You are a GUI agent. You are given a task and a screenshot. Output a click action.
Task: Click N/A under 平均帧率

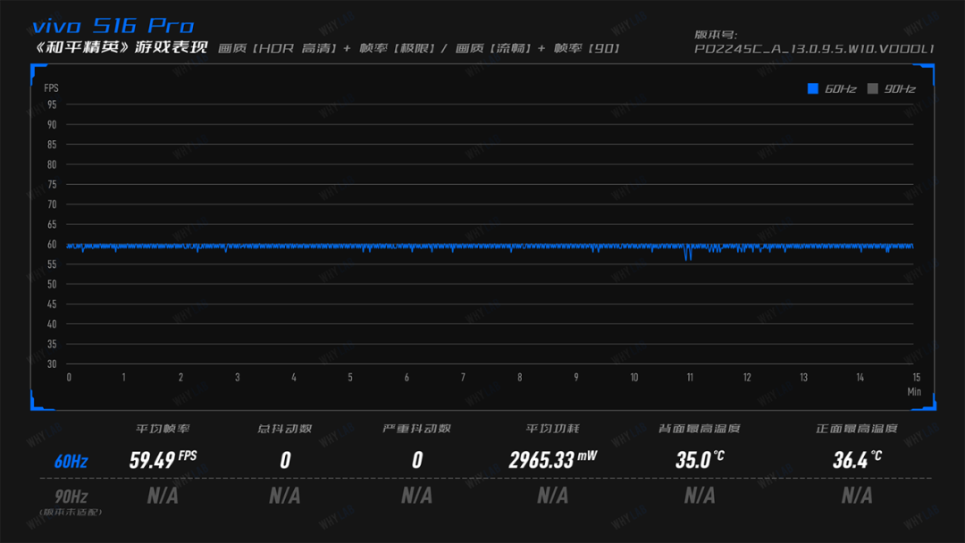(163, 496)
